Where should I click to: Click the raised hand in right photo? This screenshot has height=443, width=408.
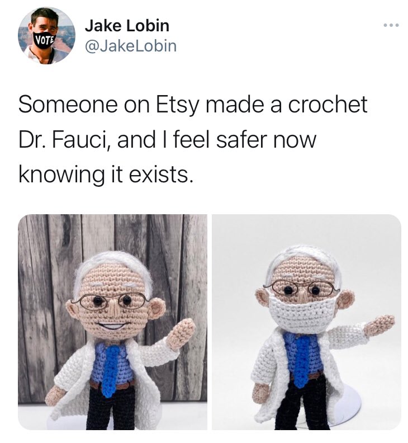coord(379,325)
